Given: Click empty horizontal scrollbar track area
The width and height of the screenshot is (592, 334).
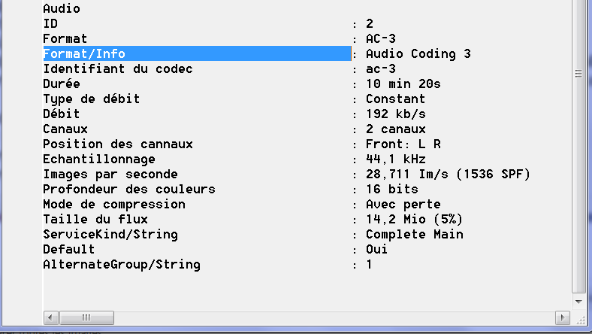Looking at the screenshot, I should click(x=338, y=317).
